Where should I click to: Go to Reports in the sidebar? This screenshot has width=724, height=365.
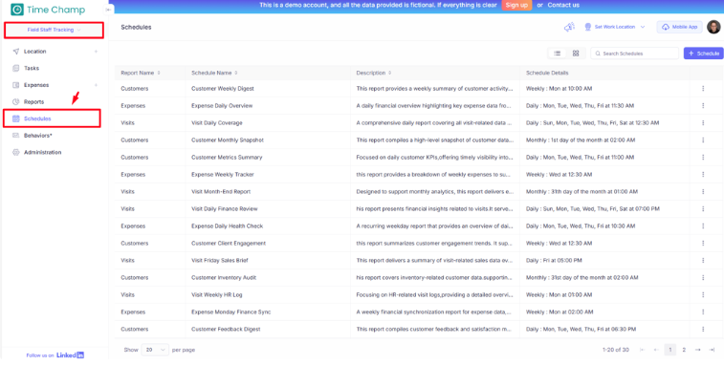click(33, 102)
